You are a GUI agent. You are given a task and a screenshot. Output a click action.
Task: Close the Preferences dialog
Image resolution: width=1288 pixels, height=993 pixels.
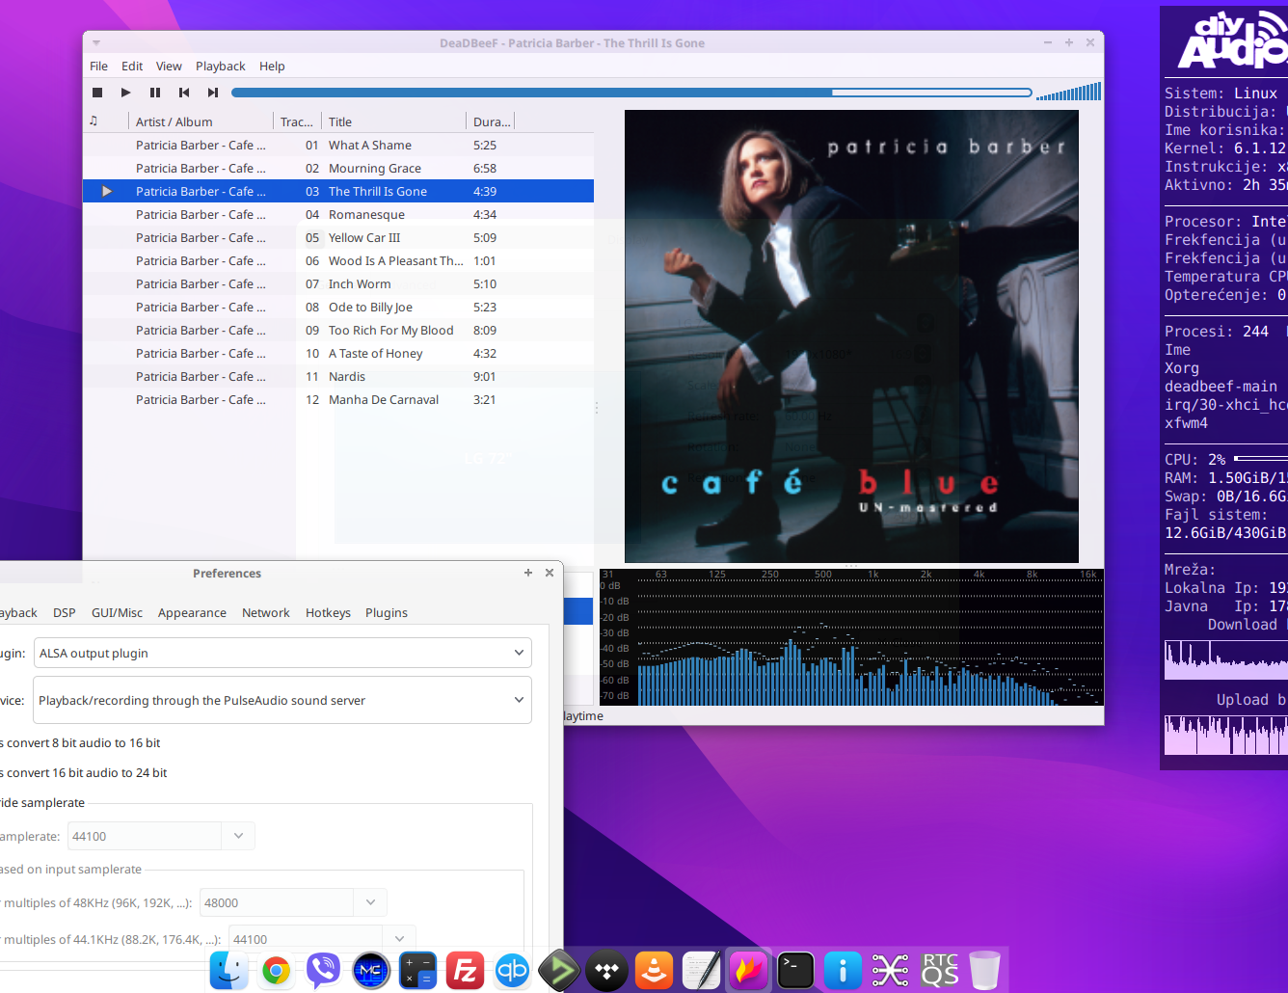click(550, 573)
